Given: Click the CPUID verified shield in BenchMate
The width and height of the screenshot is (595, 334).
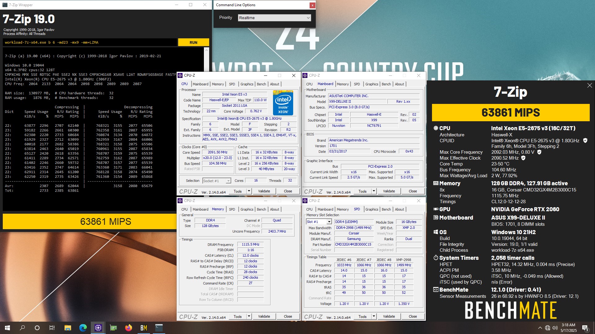Looking at the screenshot, I should click(585, 140).
